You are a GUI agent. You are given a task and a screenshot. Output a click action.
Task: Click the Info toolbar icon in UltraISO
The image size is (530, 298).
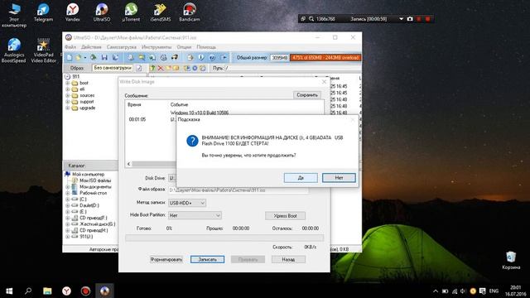point(201,58)
